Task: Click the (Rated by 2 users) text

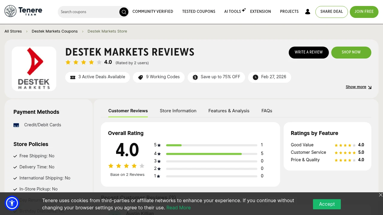Action: coord(132,63)
